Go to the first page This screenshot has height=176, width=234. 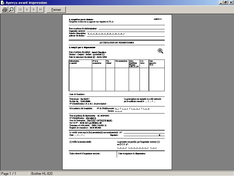20,10
